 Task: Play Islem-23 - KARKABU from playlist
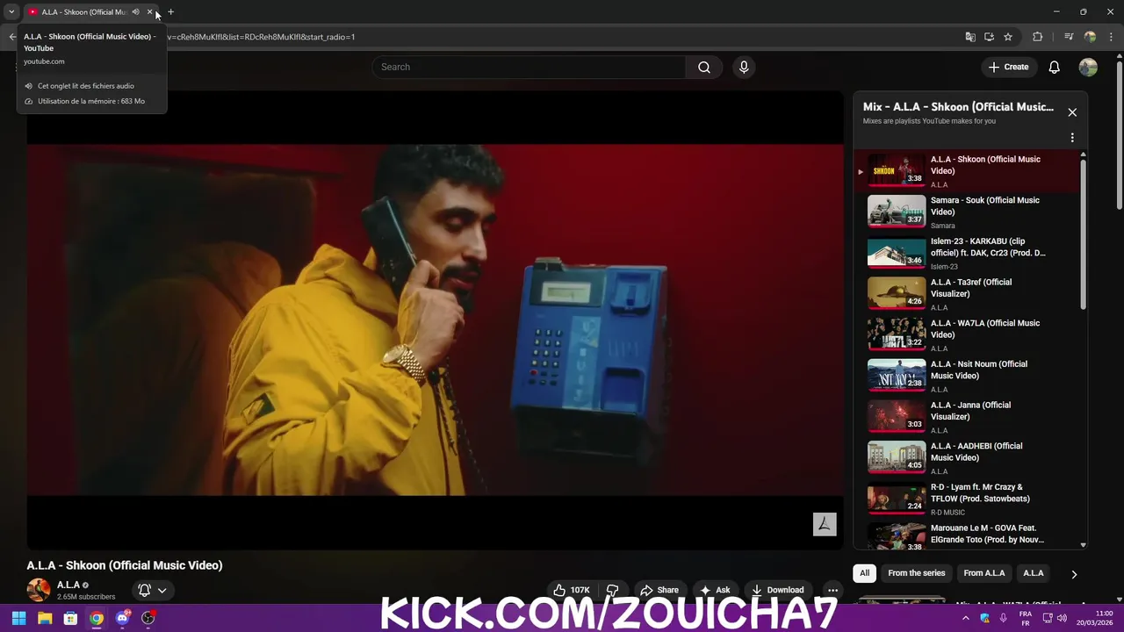pos(966,253)
